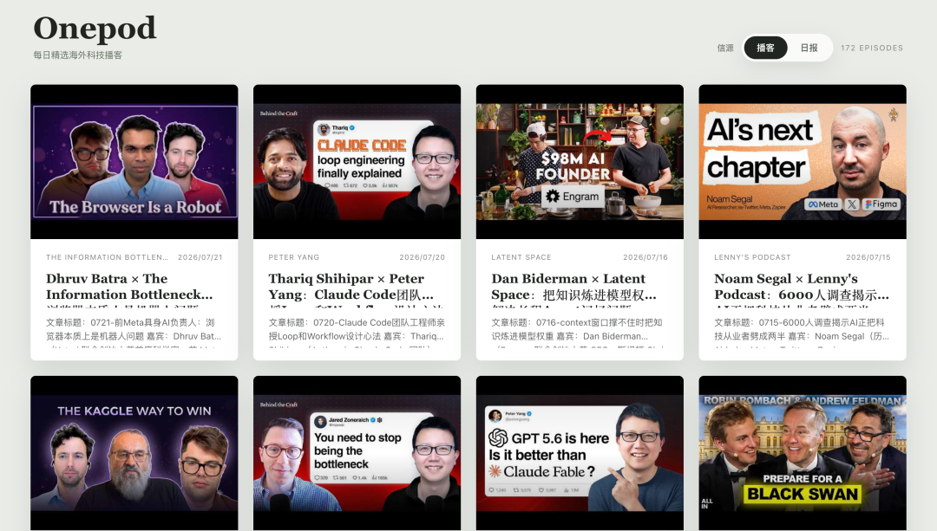Switch to the 日报 tab

(809, 48)
